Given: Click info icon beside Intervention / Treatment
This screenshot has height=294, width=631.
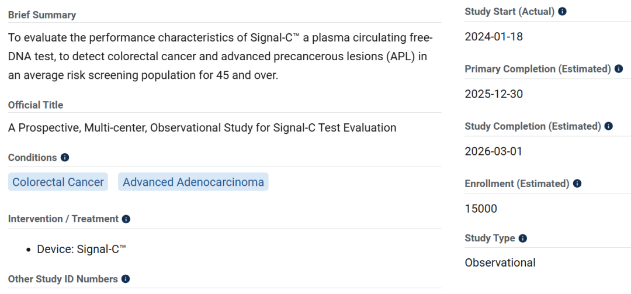Looking at the screenshot, I should click(126, 219).
